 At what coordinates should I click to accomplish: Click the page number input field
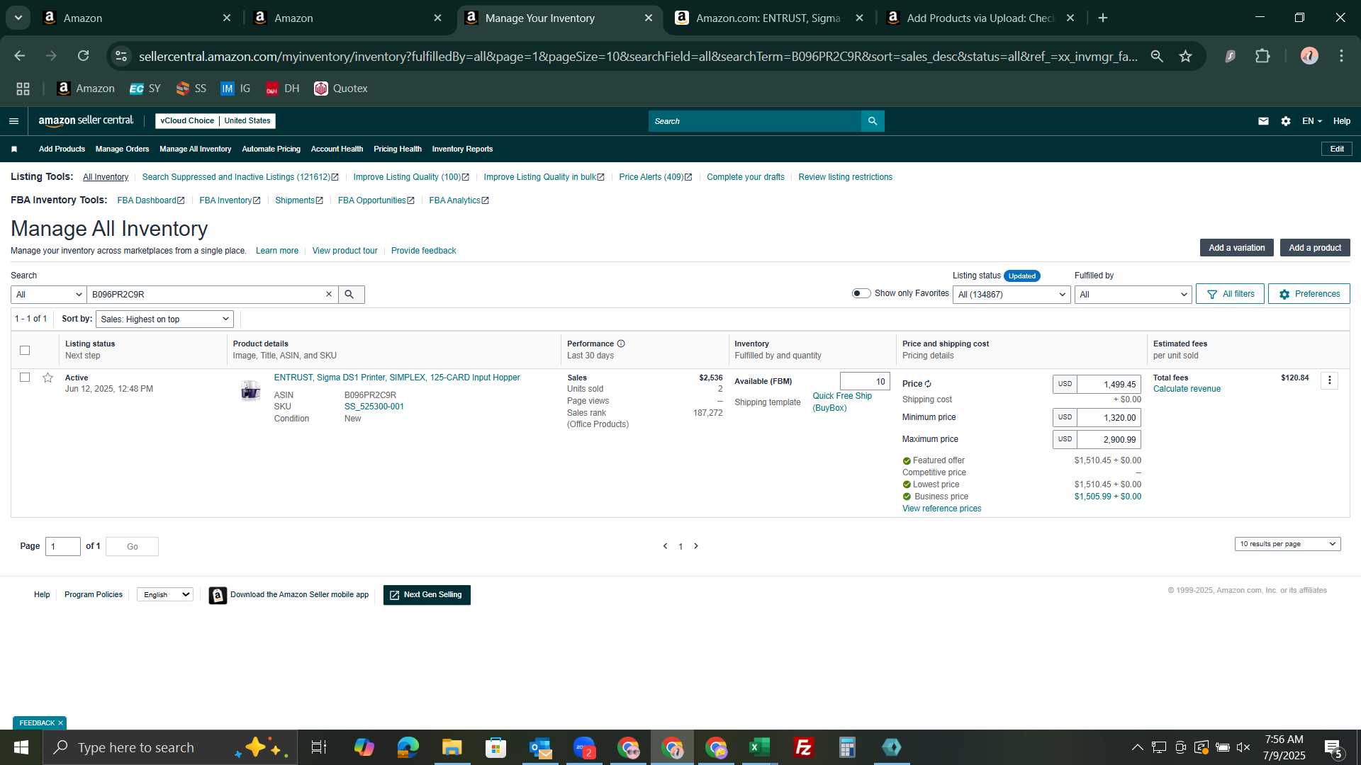pyautogui.click(x=63, y=546)
